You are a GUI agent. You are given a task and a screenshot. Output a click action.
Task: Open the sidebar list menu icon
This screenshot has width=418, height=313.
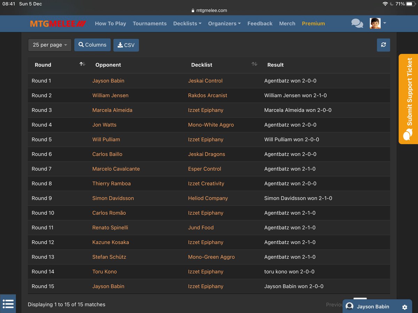[8, 304]
